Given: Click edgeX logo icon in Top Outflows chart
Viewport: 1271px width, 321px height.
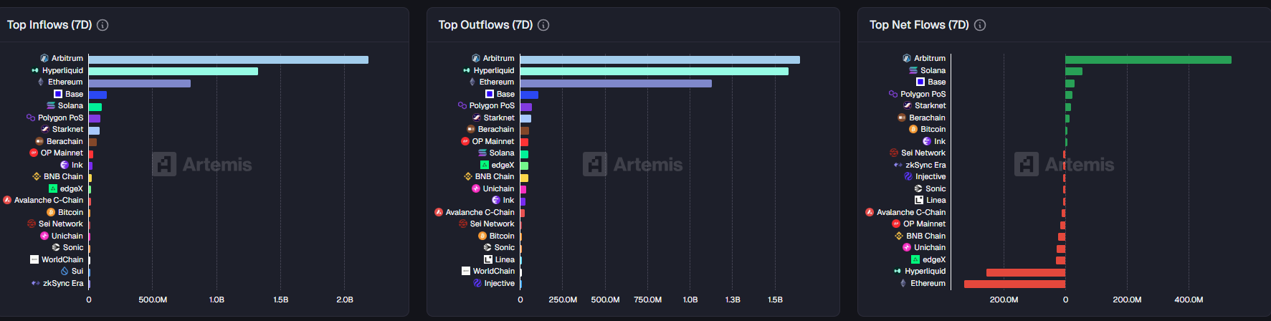Looking at the screenshot, I should pos(485,165).
